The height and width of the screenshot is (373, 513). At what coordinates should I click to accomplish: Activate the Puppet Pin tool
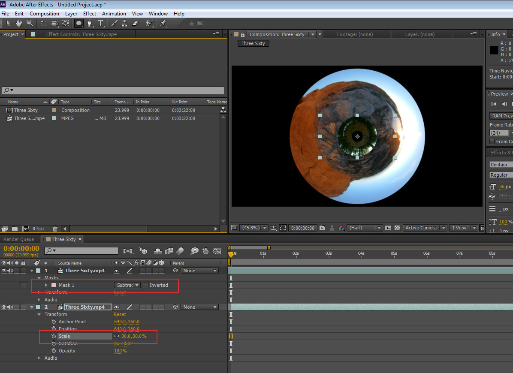(x=163, y=23)
